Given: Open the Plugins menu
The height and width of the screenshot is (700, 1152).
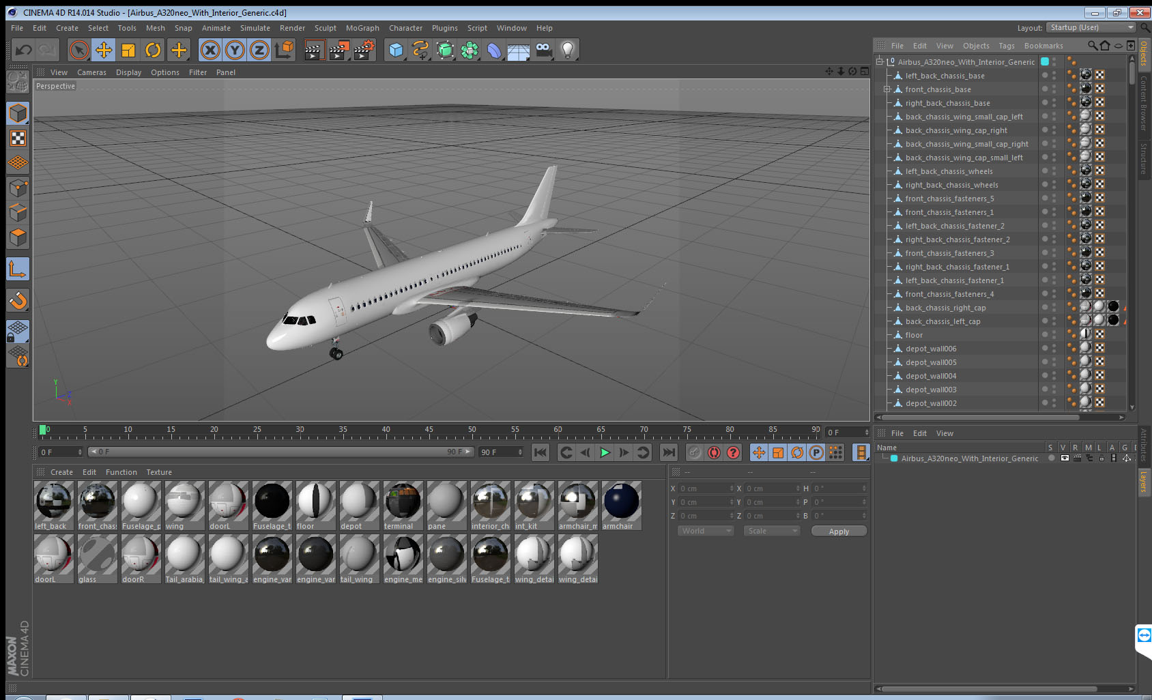Looking at the screenshot, I should 445,28.
